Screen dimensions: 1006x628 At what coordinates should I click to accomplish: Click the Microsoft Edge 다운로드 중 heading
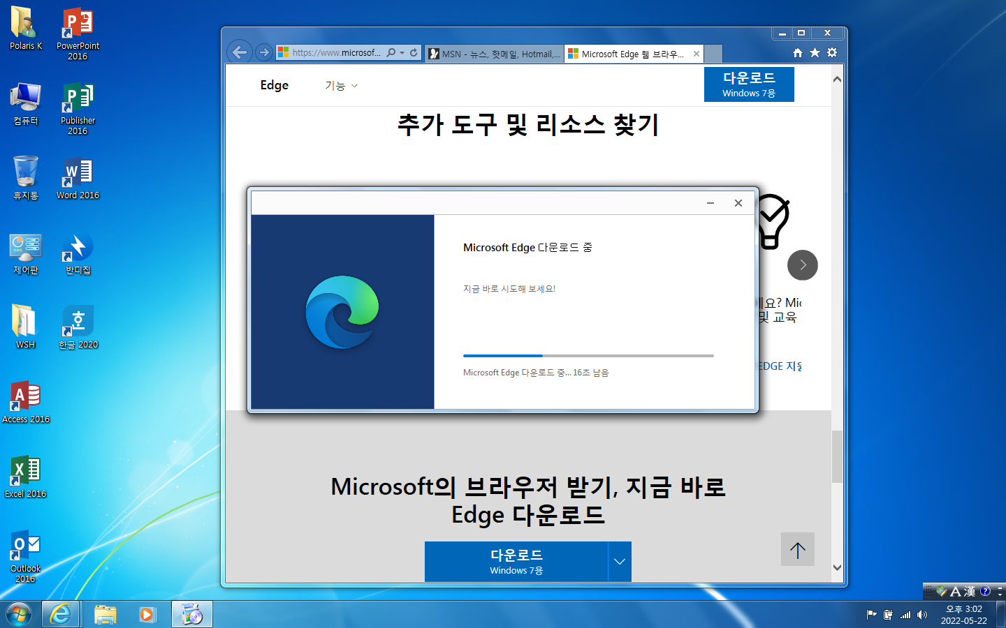coord(527,248)
